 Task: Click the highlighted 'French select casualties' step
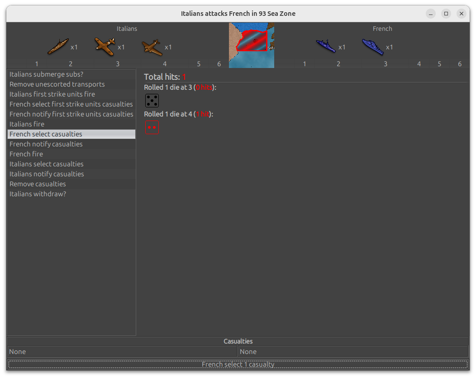tap(46, 134)
